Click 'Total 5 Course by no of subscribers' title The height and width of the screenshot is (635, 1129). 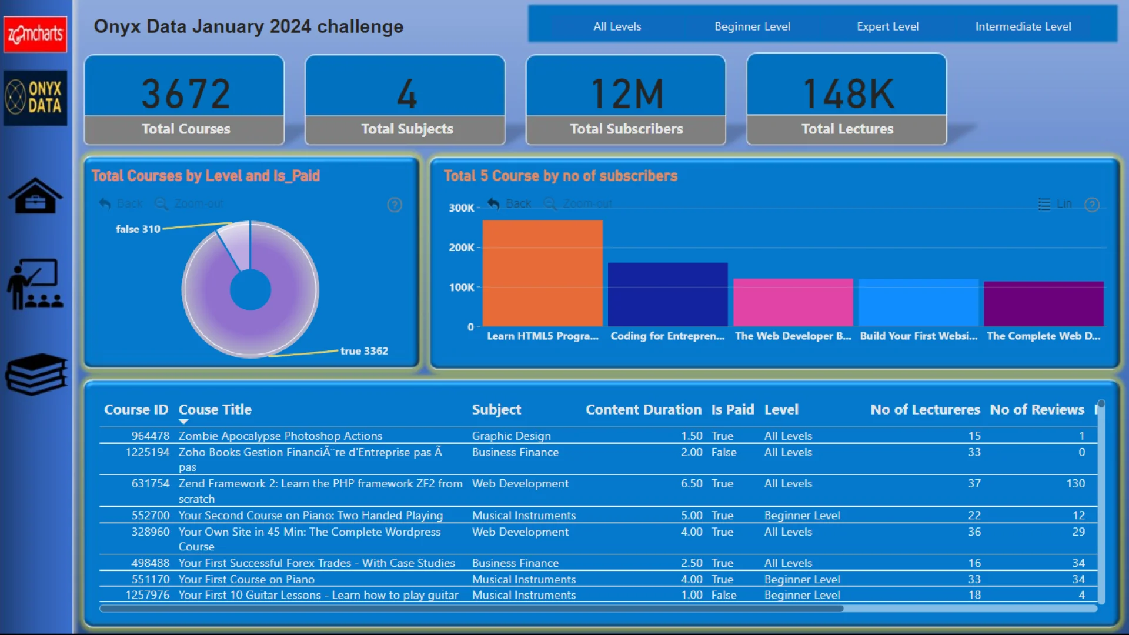pyautogui.click(x=560, y=176)
